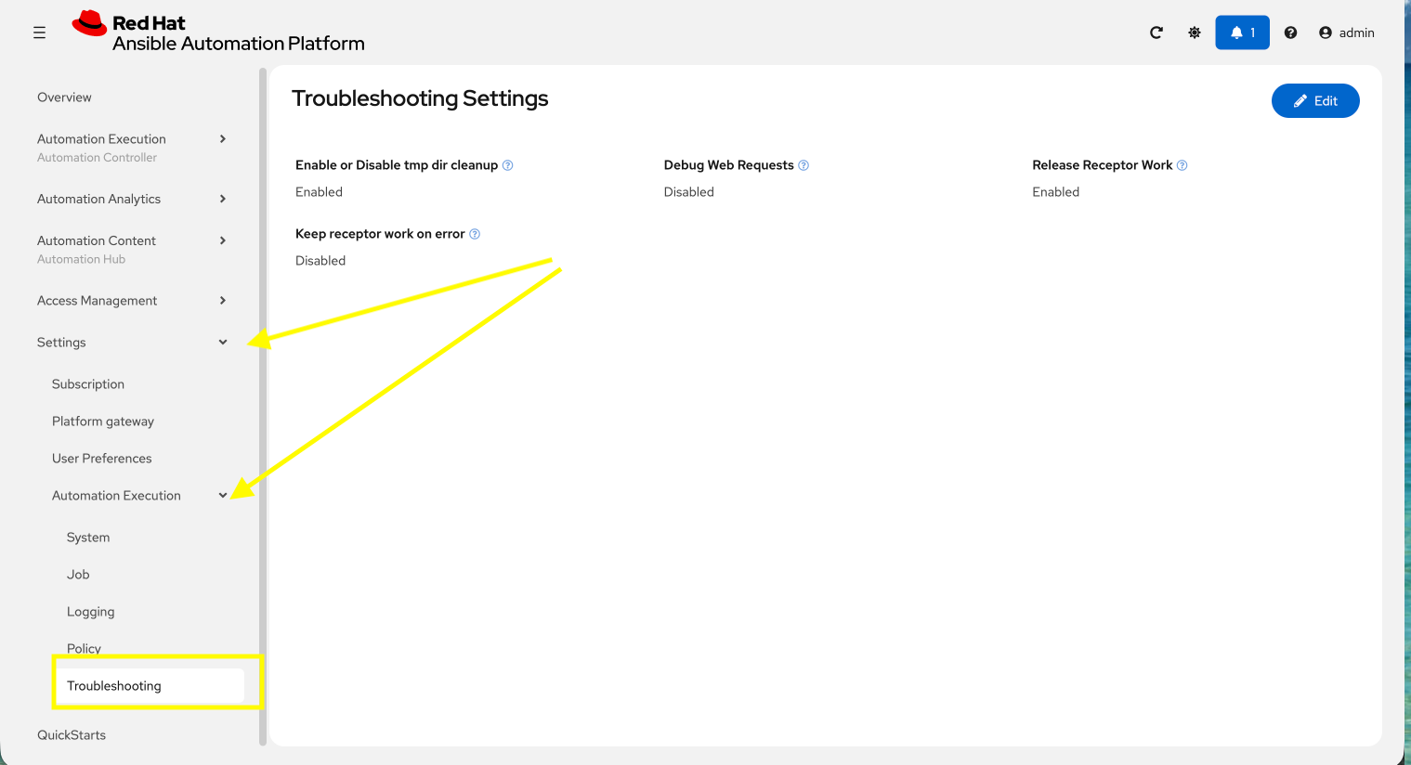Show help for Release Receptor Work
The height and width of the screenshot is (765, 1411).
tap(1182, 164)
